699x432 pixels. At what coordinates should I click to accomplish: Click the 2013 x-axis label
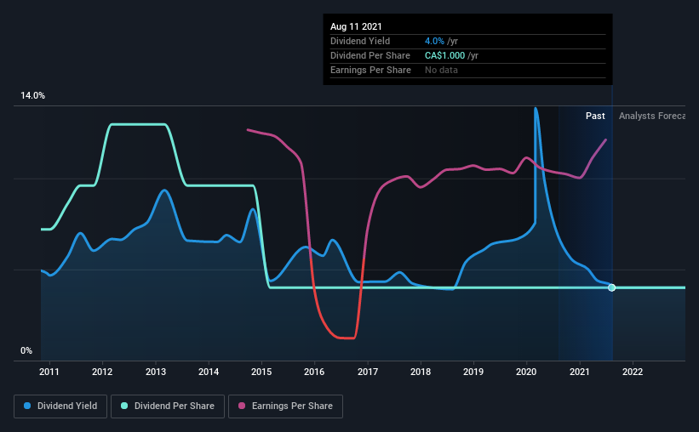pyautogui.click(x=156, y=372)
